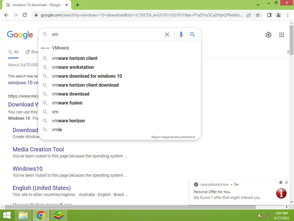The height and width of the screenshot is (221, 294).
Task: Choose suggestion vmware fusion
Action: click(119, 103)
